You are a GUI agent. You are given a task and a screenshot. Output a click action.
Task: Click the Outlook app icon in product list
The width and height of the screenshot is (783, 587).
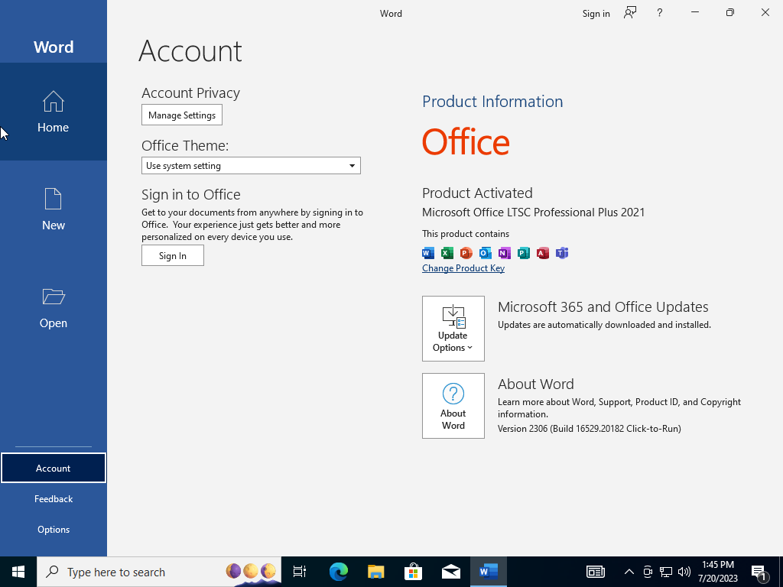click(x=485, y=253)
